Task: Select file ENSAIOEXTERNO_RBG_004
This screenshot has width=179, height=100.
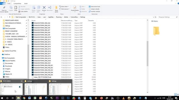Action: (x=42, y=23)
